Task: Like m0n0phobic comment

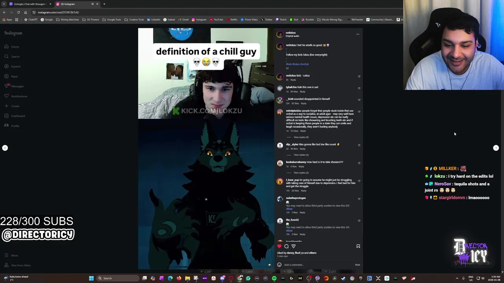Action: [359, 112]
